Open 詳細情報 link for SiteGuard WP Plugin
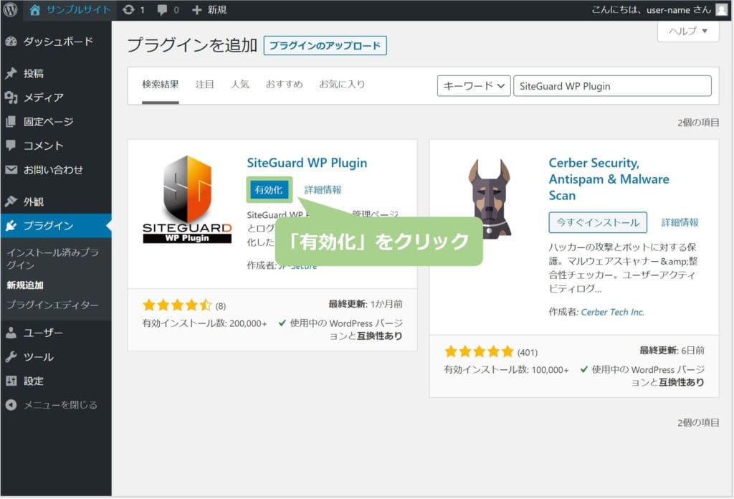 (x=323, y=189)
